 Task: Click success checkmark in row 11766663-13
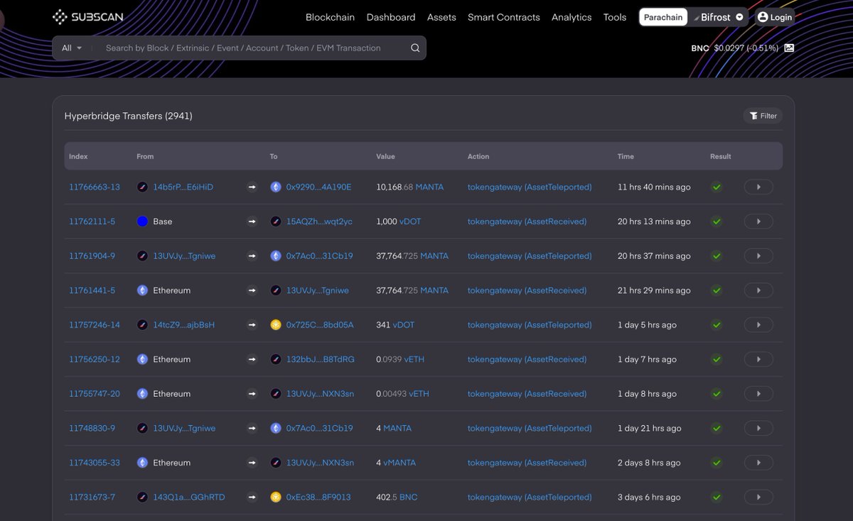tap(717, 187)
